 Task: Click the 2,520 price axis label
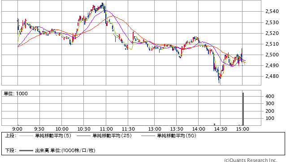click(x=272, y=33)
